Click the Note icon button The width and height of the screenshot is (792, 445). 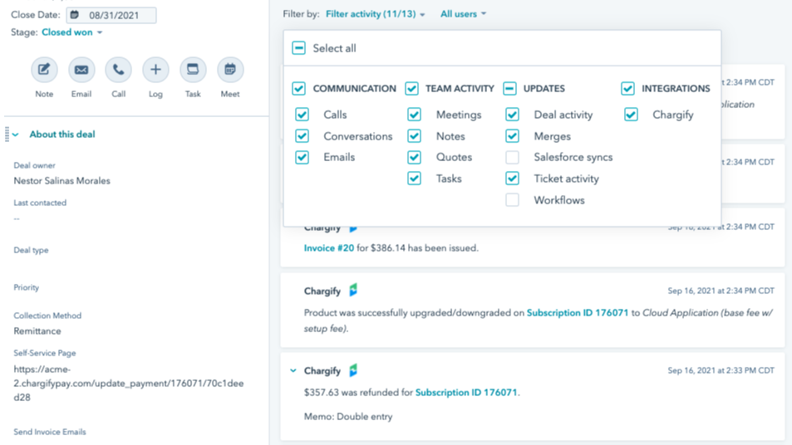[x=44, y=70]
